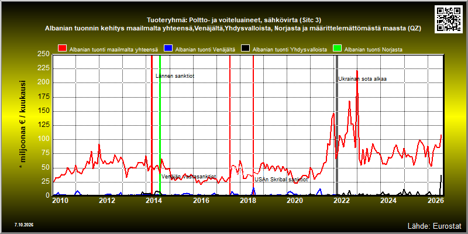This screenshot has width=468, height=234.
Task: Click the x-axis year label 2022
Action: point(342,201)
